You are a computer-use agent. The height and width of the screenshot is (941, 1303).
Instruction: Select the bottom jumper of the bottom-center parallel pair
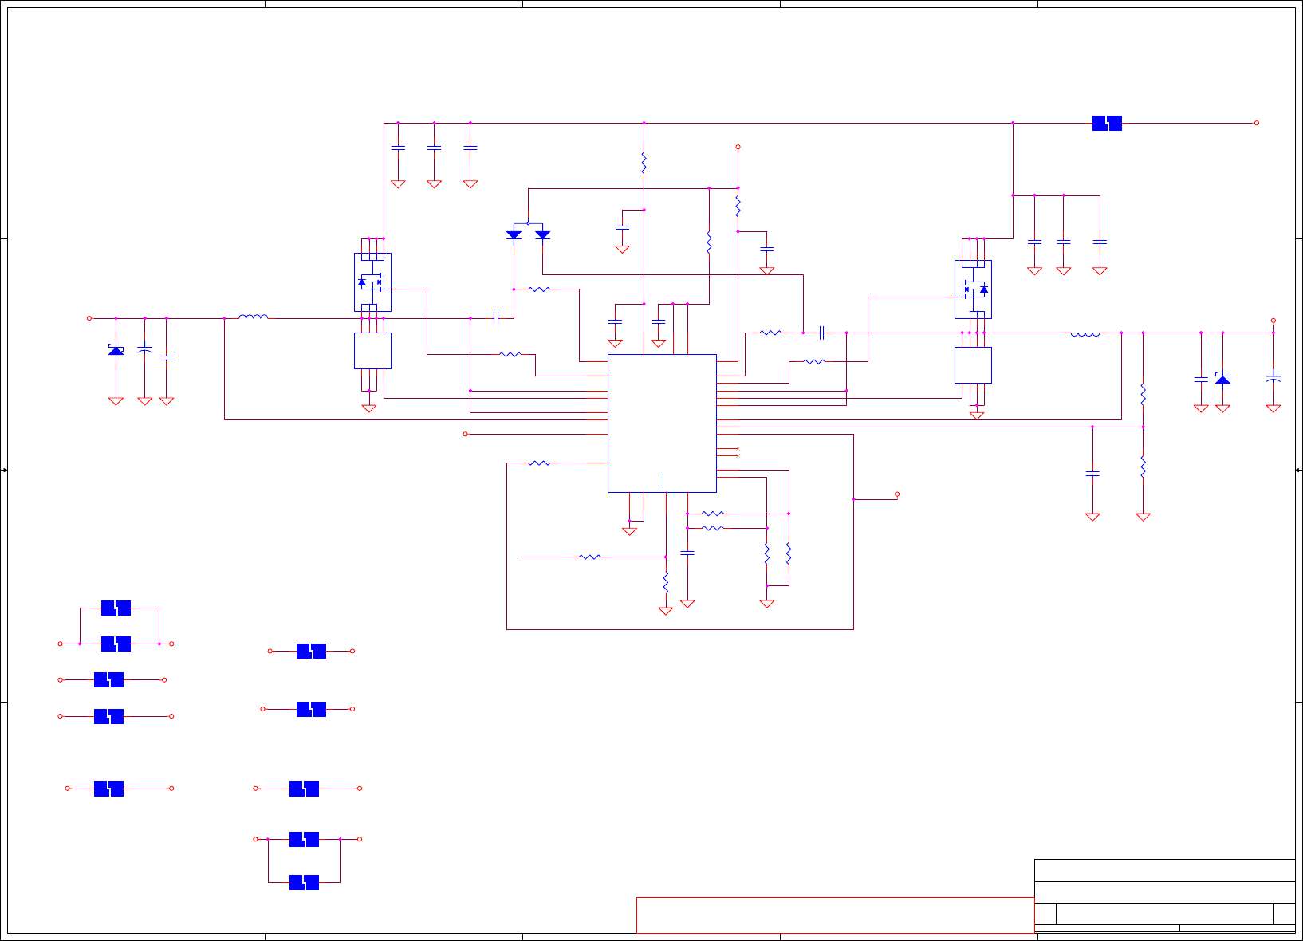pos(304,882)
